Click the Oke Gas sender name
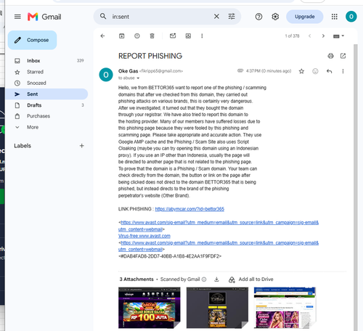 [128, 71]
